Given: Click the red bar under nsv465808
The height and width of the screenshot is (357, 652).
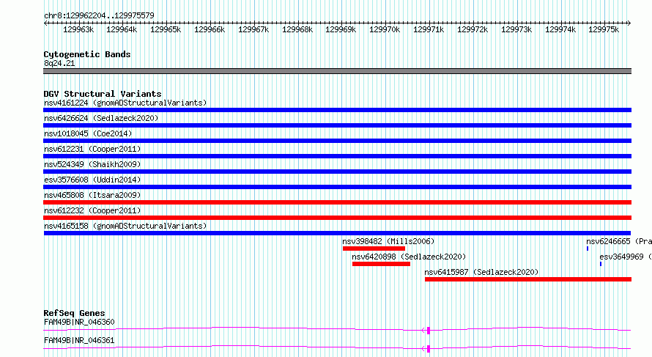Looking at the screenshot, I should pyautogui.click(x=337, y=202).
